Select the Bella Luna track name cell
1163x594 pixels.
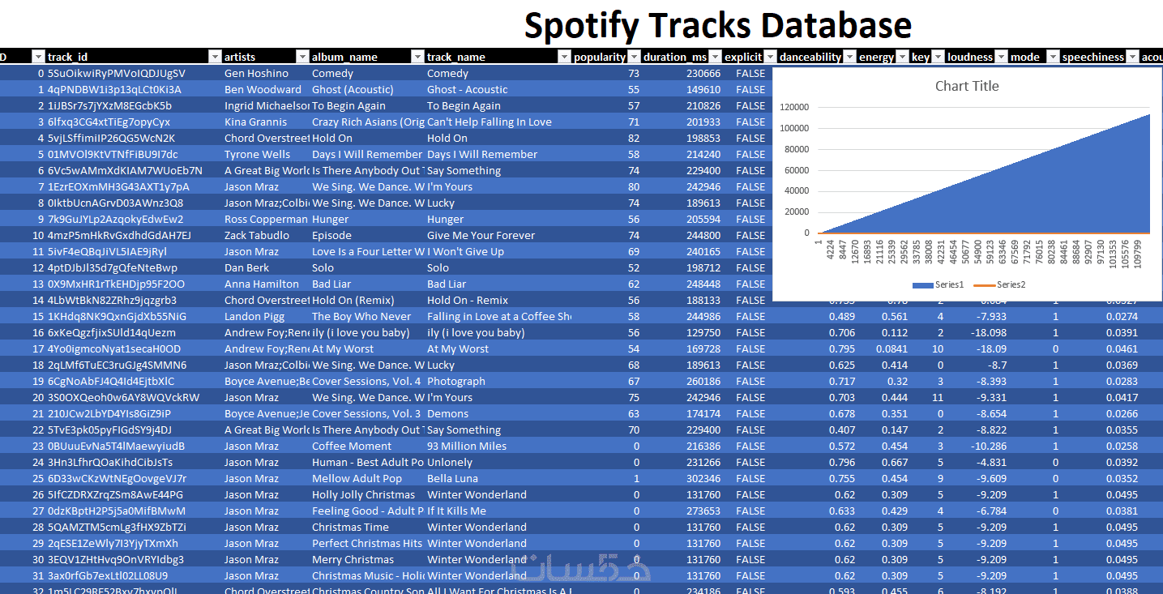452,478
